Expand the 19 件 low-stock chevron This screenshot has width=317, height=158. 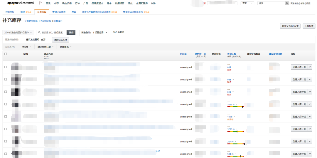pyautogui.click(x=234, y=117)
